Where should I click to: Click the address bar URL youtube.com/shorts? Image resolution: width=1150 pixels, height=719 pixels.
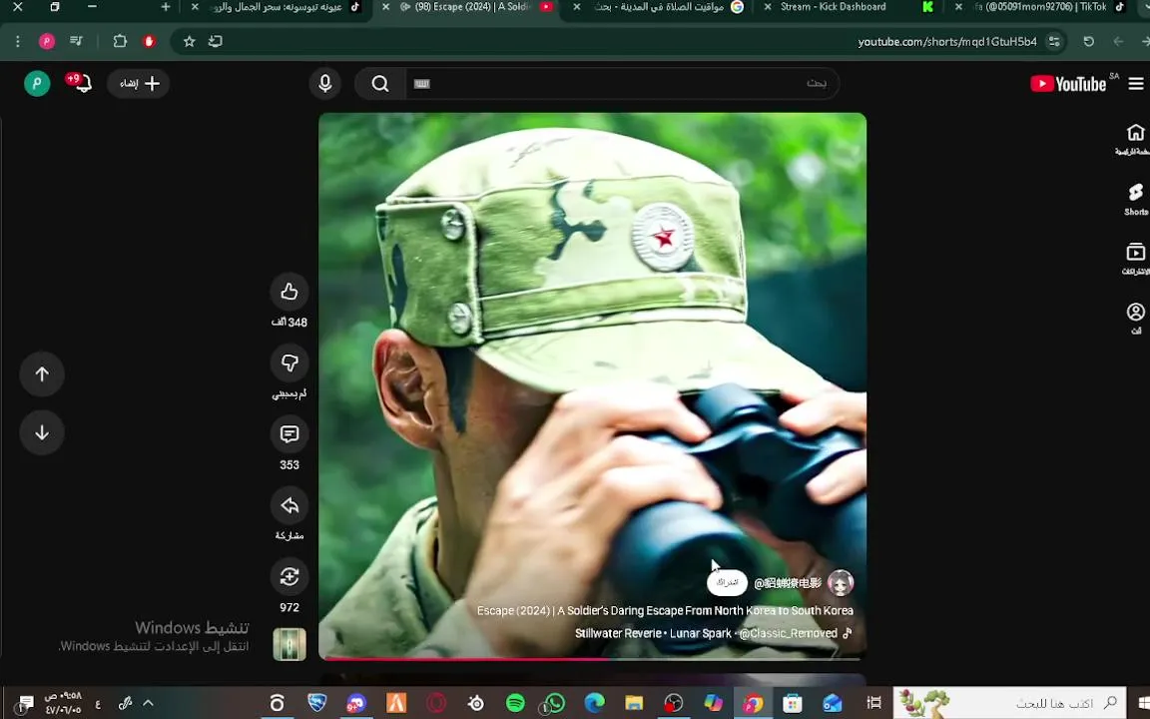[946, 42]
